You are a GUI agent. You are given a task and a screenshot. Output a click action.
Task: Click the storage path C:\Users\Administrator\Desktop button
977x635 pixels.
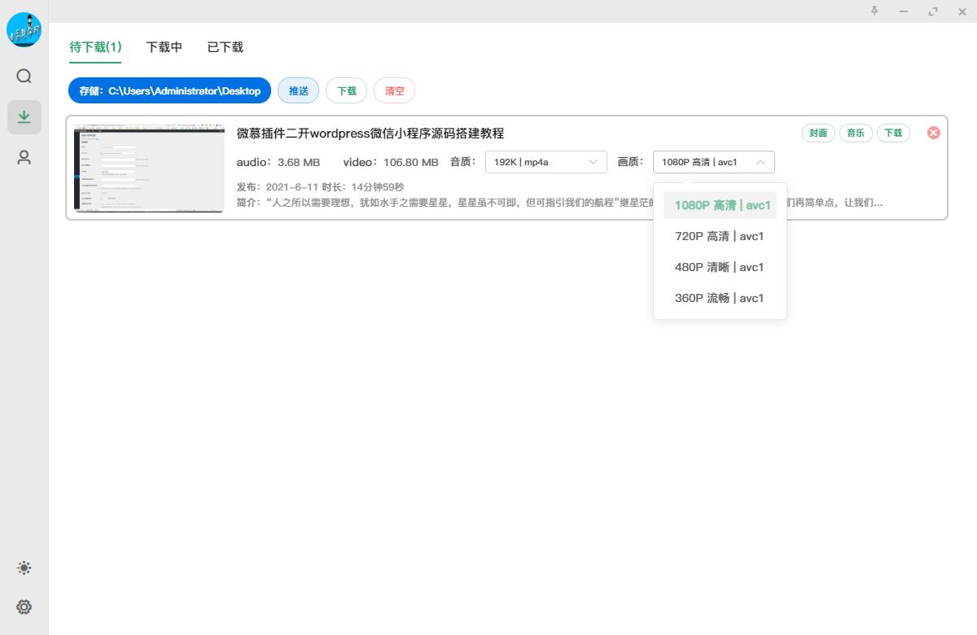(169, 91)
